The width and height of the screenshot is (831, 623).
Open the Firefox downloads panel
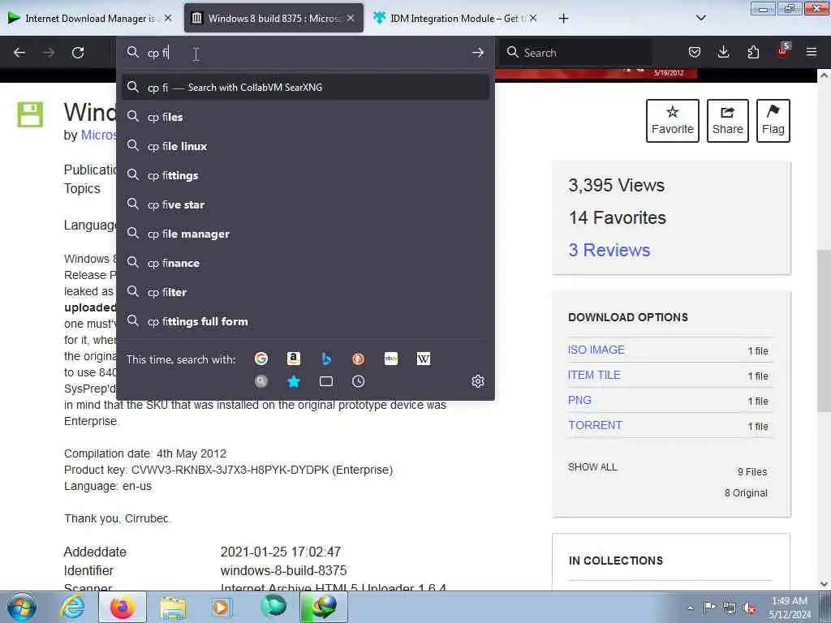pos(723,52)
